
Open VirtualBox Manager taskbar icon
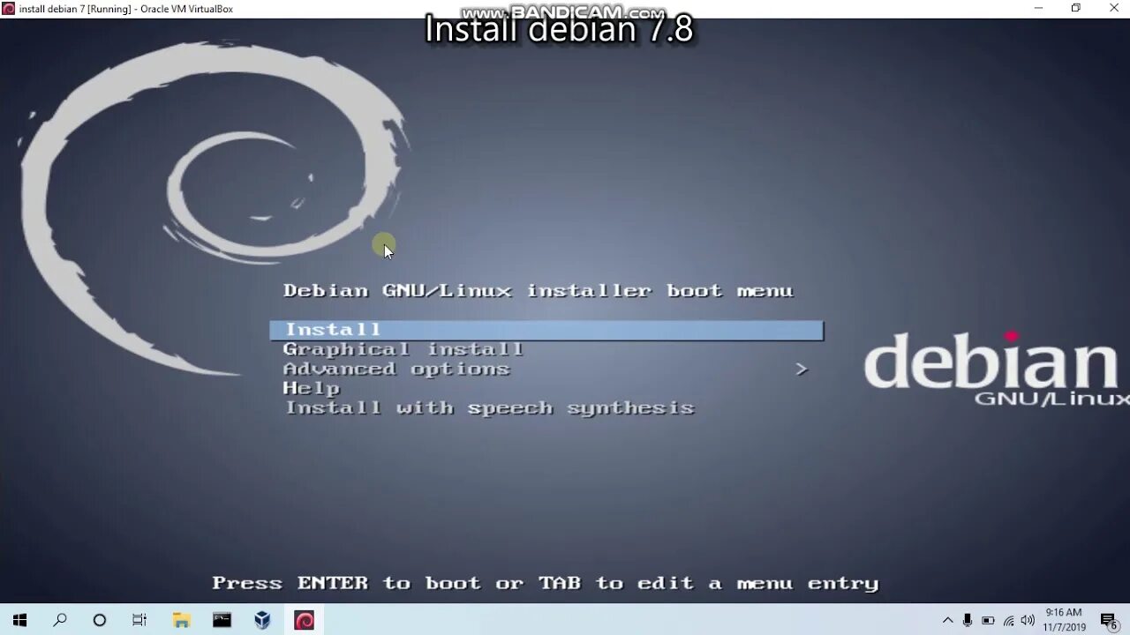coord(263,620)
